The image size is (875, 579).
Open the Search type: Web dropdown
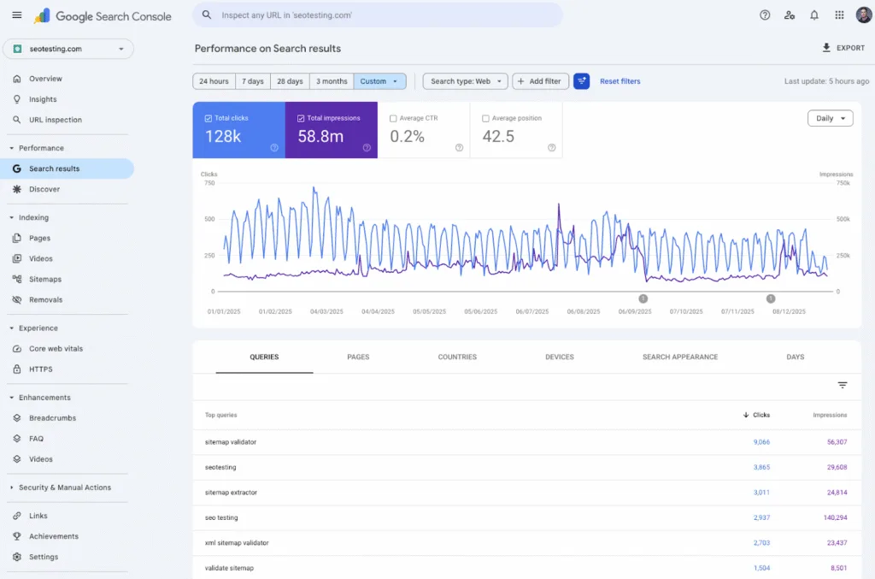pyautogui.click(x=465, y=80)
